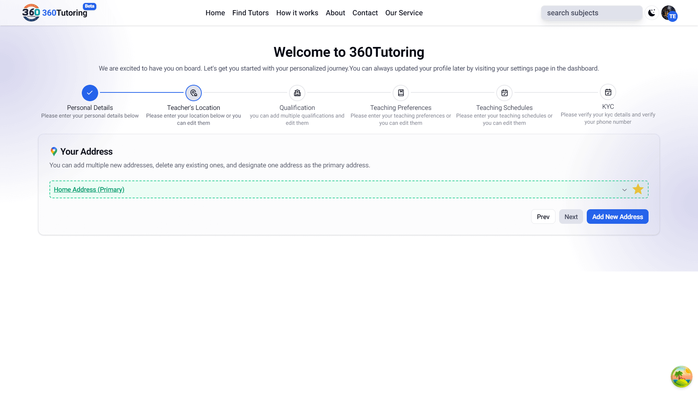This screenshot has height=393, width=698.
Task: Open the Home Address (Primary) link
Action: pyautogui.click(x=89, y=190)
